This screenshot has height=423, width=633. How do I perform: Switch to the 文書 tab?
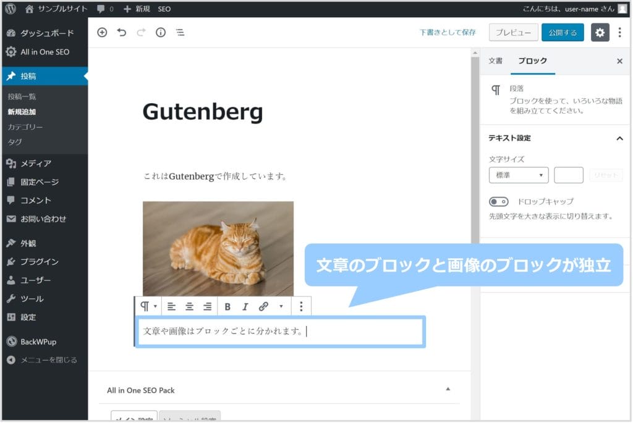coord(495,61)
